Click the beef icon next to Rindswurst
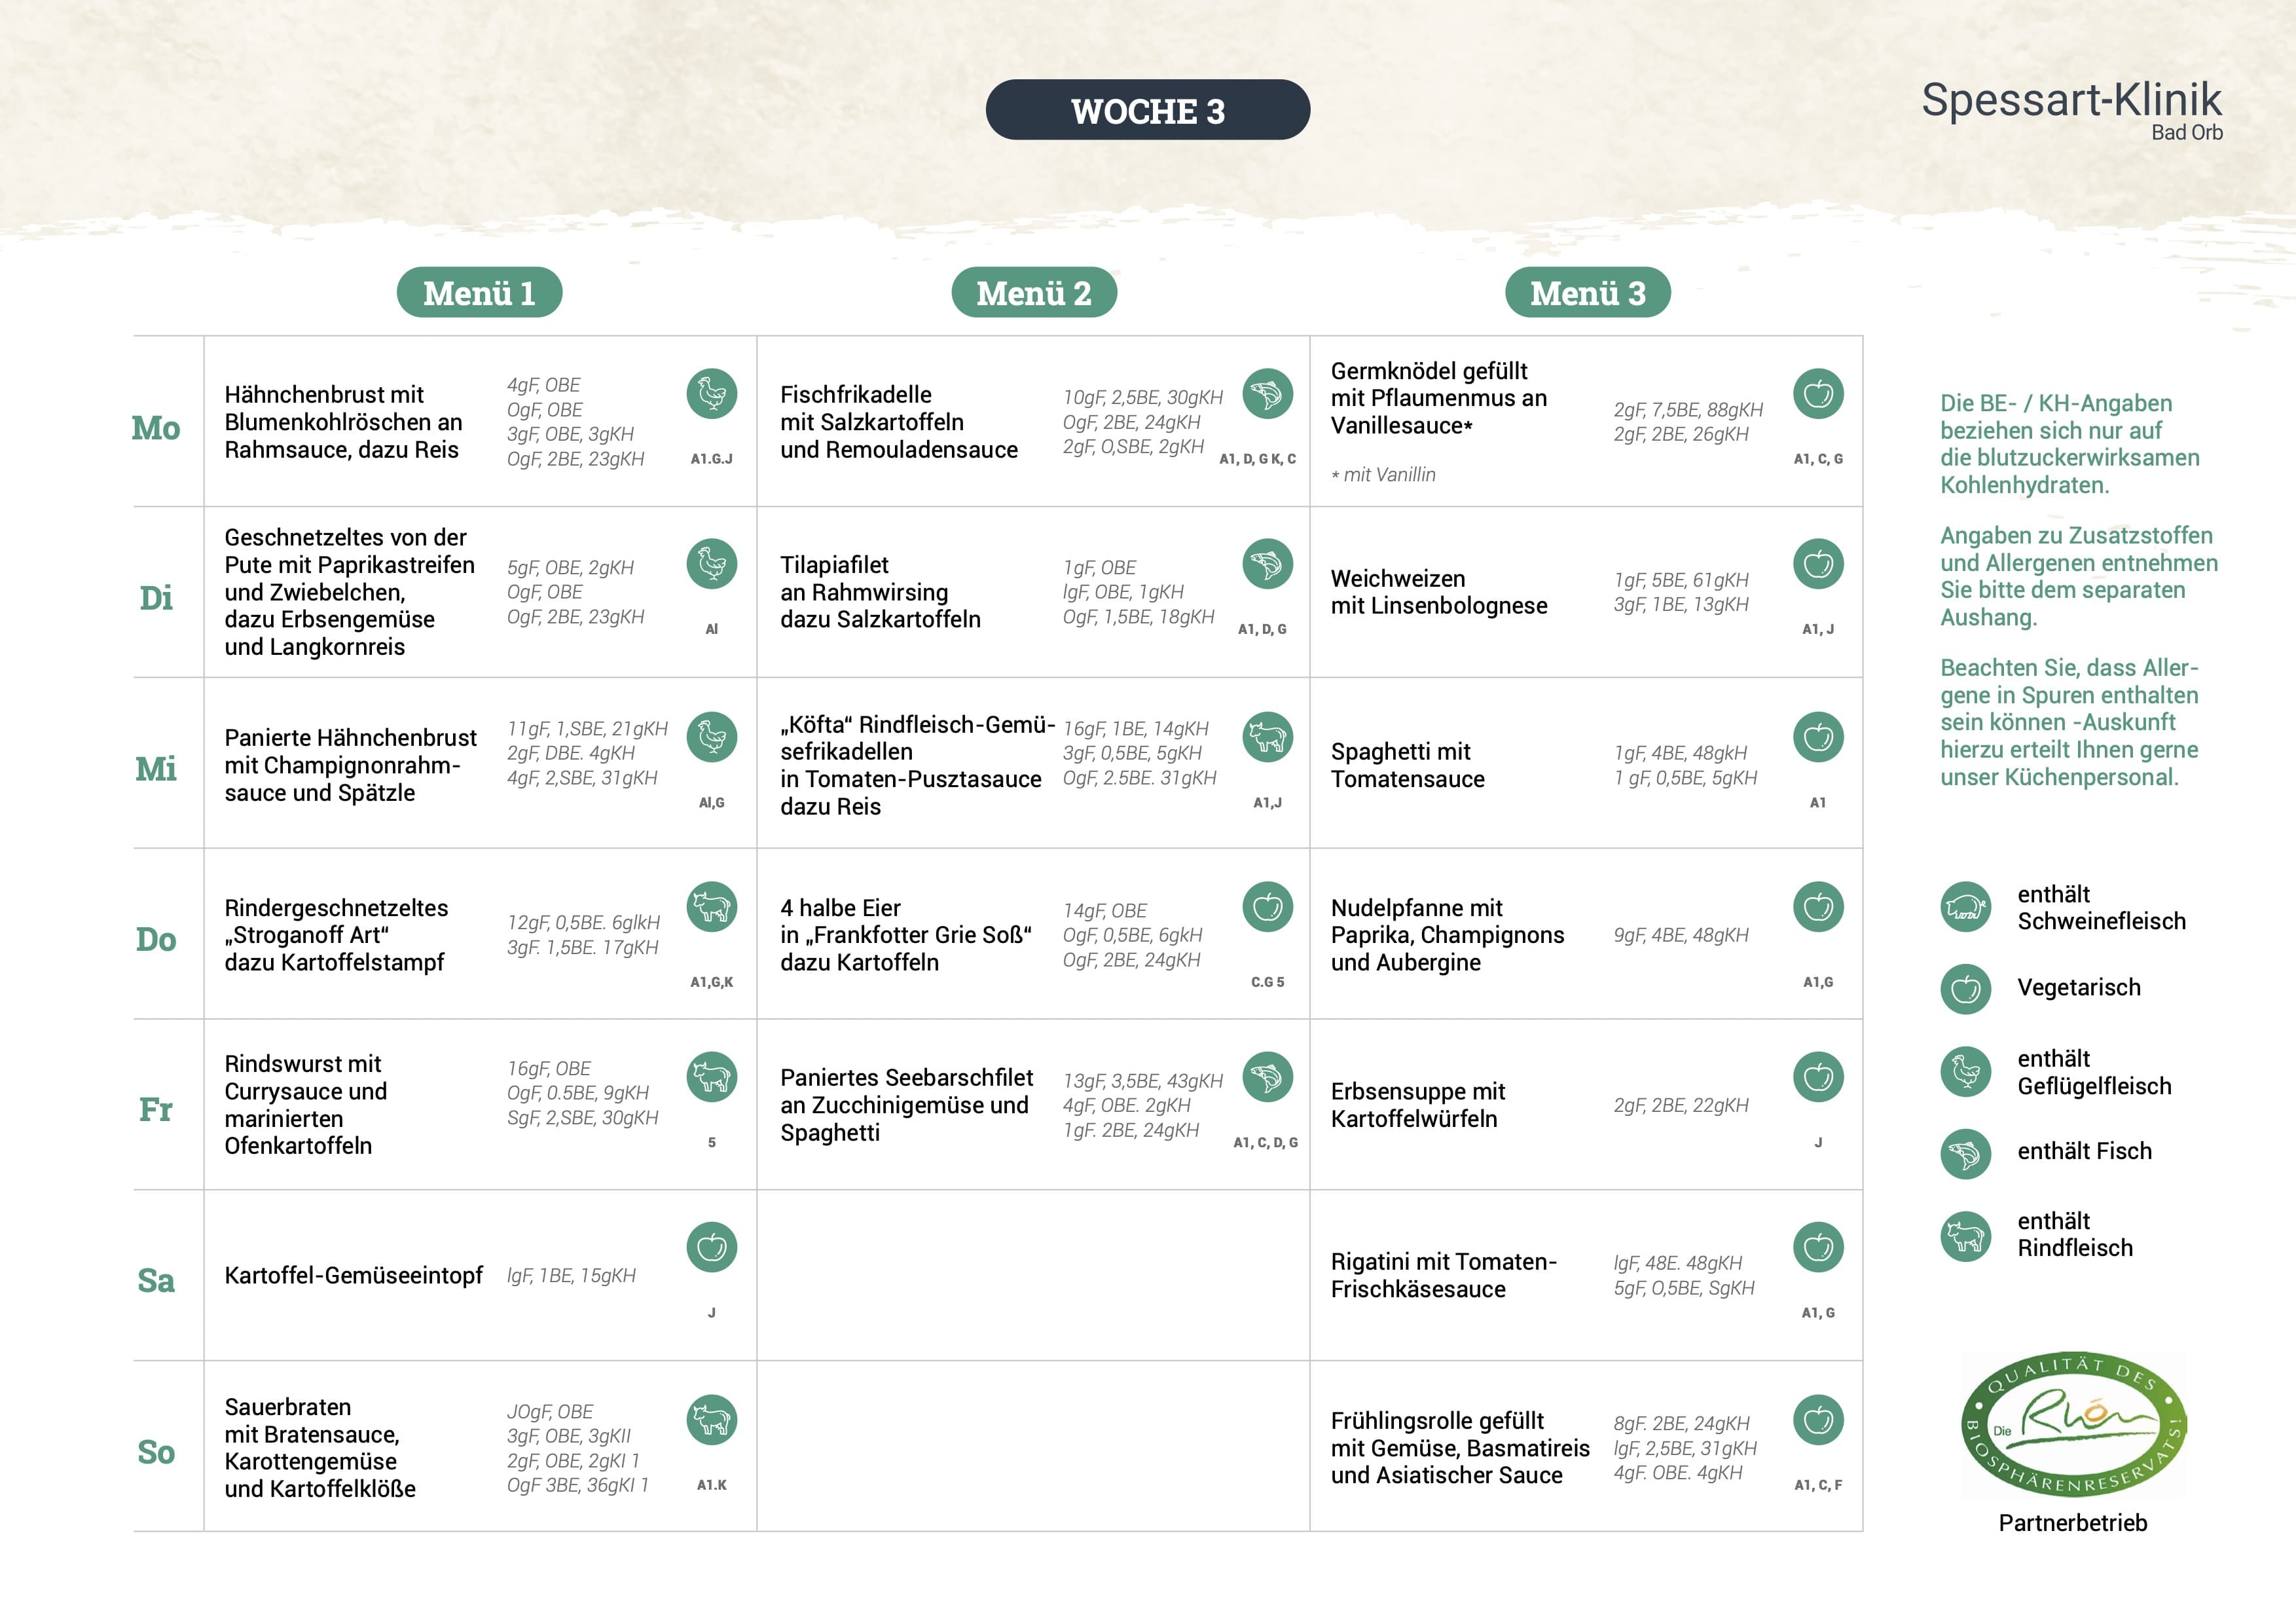Screen dimensions: 2296x1624 711,1077
